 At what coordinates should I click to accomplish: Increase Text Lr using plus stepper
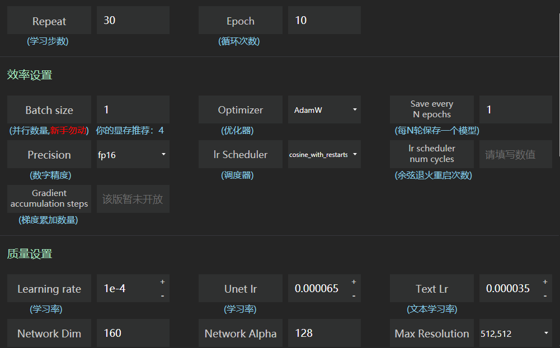545,282
